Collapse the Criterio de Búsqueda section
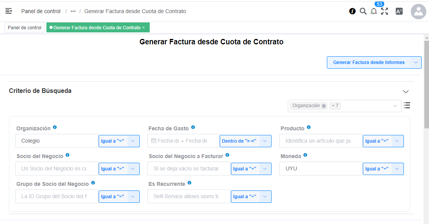 [x=405, y=91]
